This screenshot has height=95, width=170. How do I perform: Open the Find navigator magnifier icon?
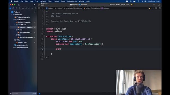tap(20, 8)
